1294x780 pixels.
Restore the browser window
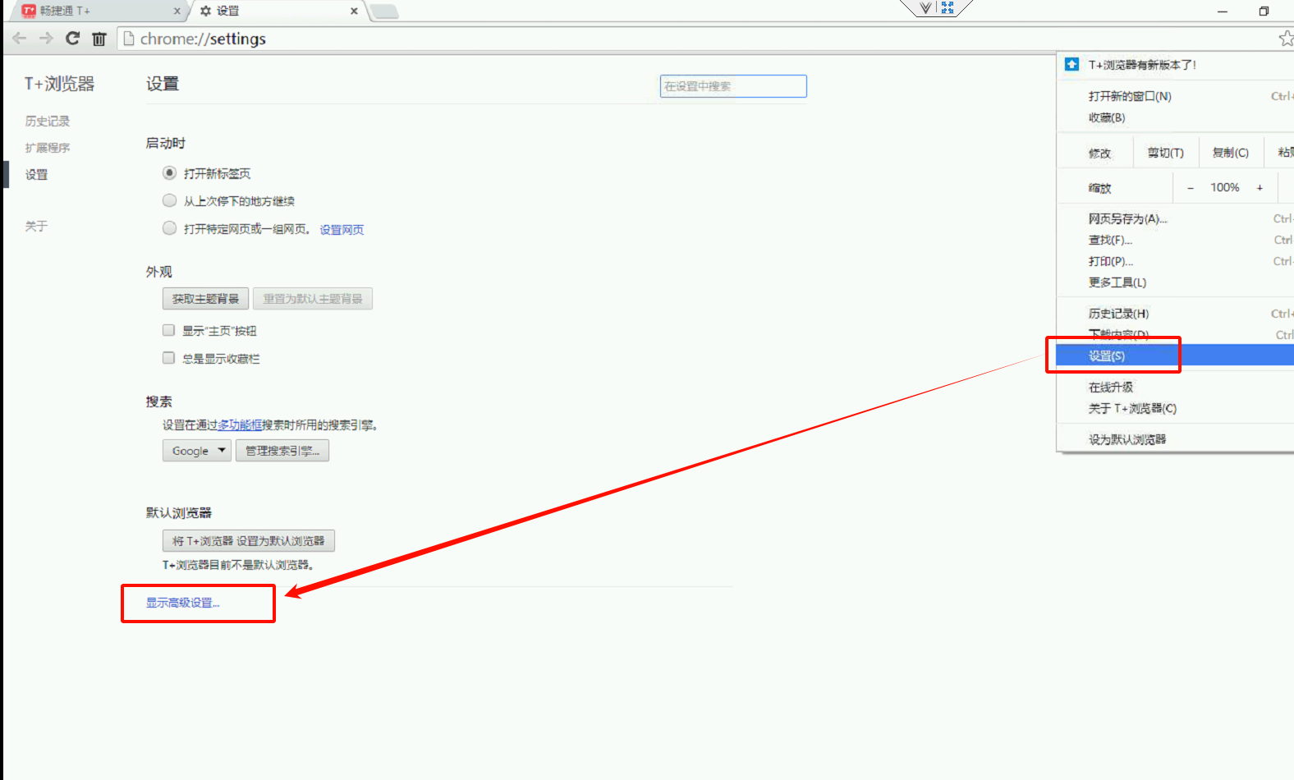point(1264,11)
